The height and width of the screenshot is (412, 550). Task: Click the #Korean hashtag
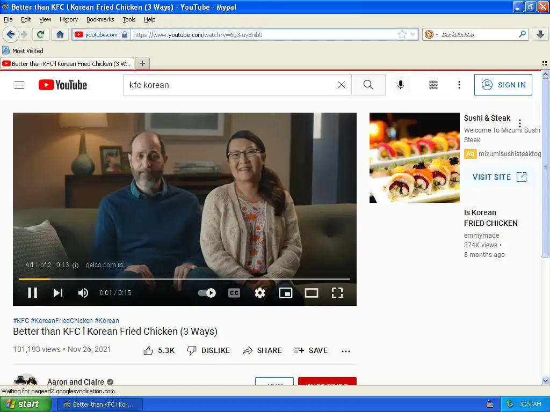(x=107, y=321)
